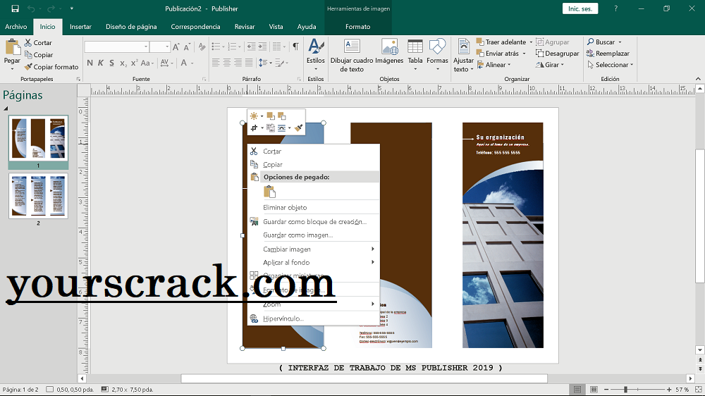This screenshot has height=396, width=705.
Task: Expand Cambiar imagen submenu
Action: click(x=314, y=249)
